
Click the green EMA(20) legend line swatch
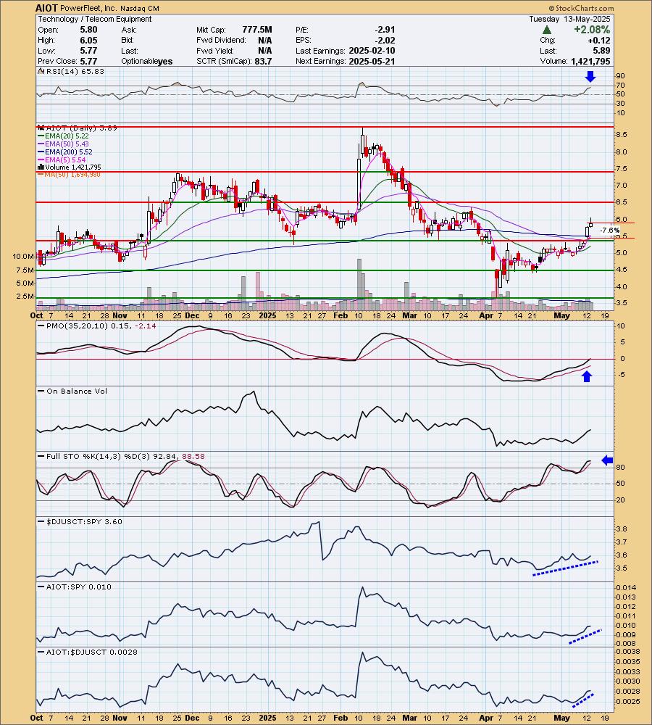pos(41,136)
